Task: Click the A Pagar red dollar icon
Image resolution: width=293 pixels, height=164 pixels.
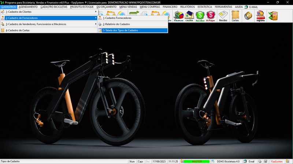Action: (211, 16)
